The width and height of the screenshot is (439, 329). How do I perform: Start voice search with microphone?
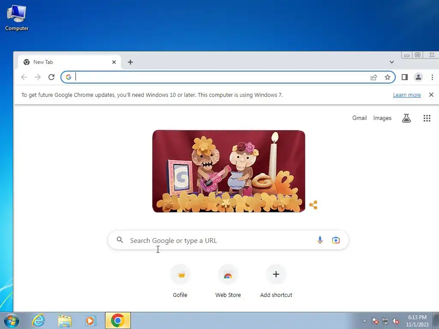click(x=320, y=240)
